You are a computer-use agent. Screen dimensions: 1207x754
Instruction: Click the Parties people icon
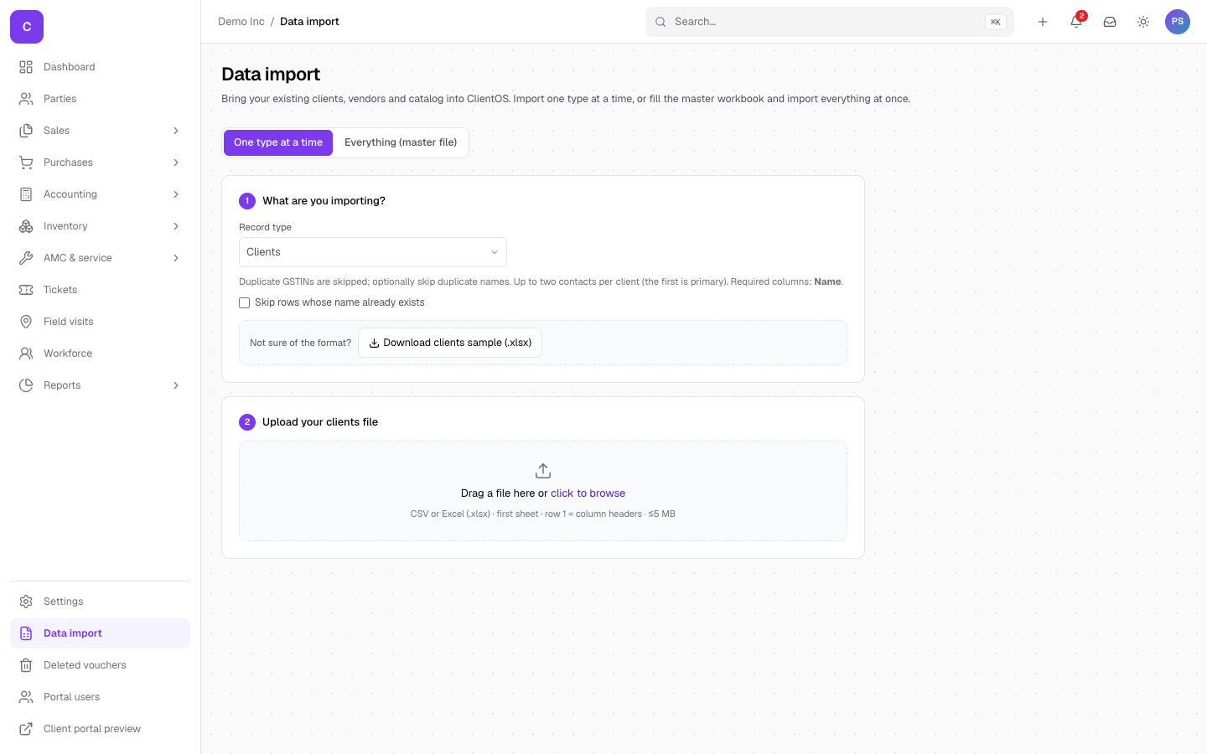(x=26, y=99)
